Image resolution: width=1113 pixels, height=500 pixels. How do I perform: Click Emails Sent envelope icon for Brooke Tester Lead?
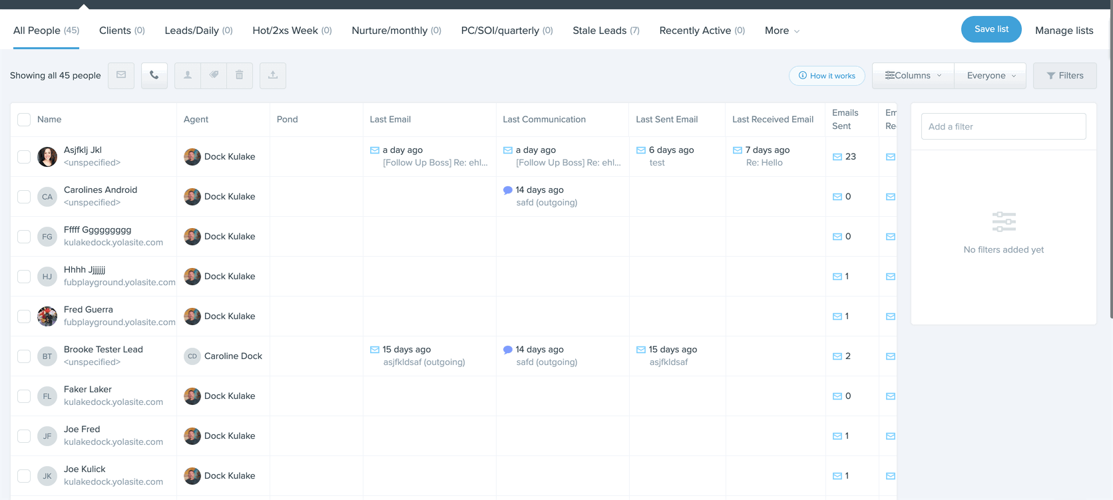point(837,356)
